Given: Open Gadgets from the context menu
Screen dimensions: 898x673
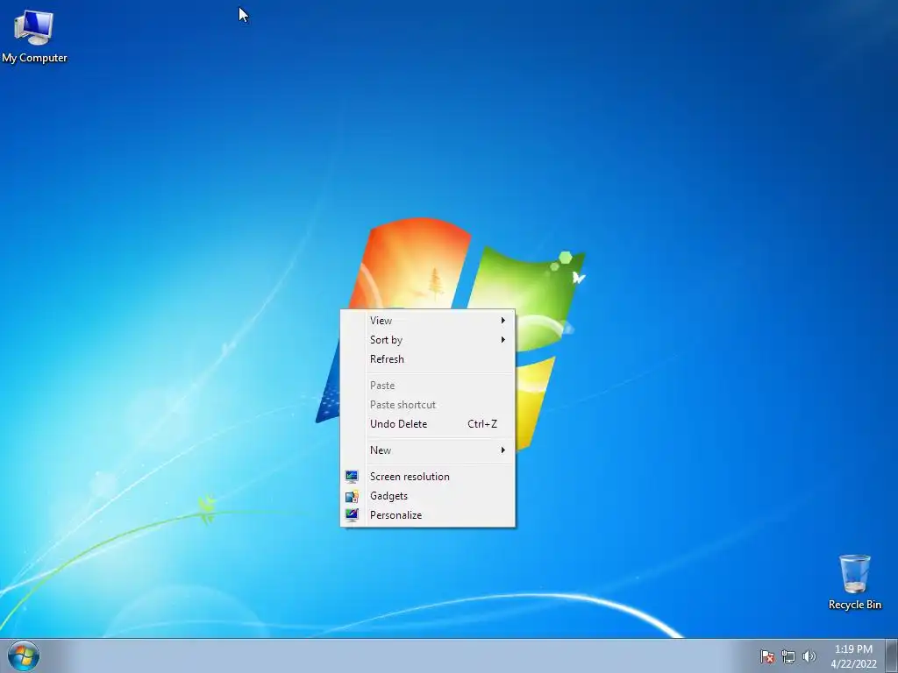Looking at the screenshot, I should pos(428,496).
